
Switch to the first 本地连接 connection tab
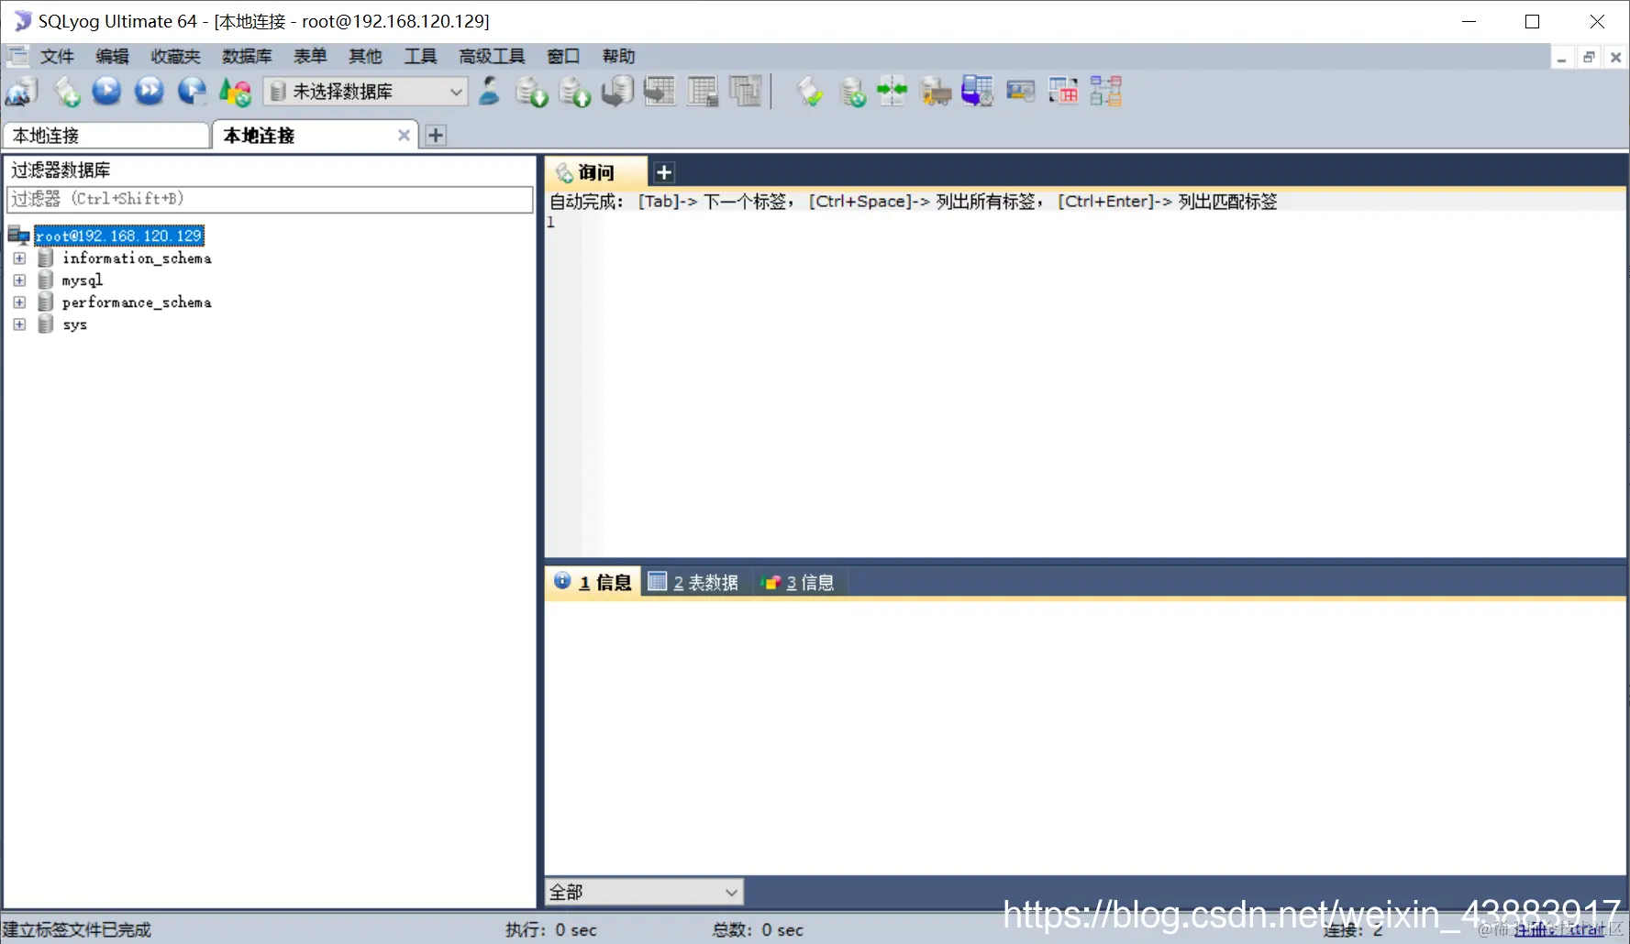pyautogui.click(x=106, y=136)
